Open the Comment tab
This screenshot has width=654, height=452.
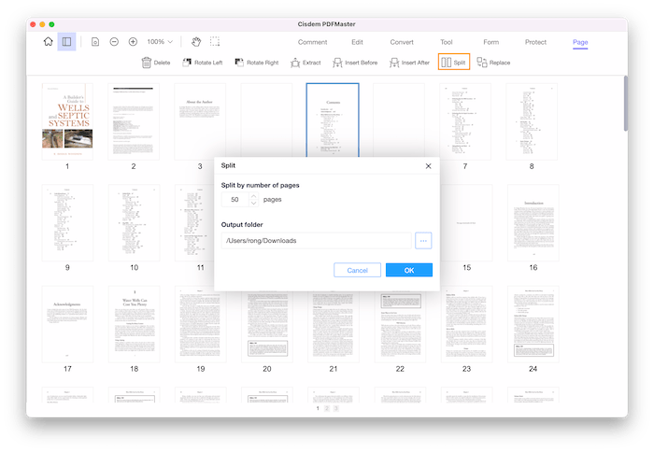(x=312, y=42)
